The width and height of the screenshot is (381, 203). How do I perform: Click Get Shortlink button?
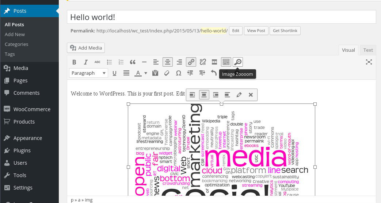coord(285,31)
